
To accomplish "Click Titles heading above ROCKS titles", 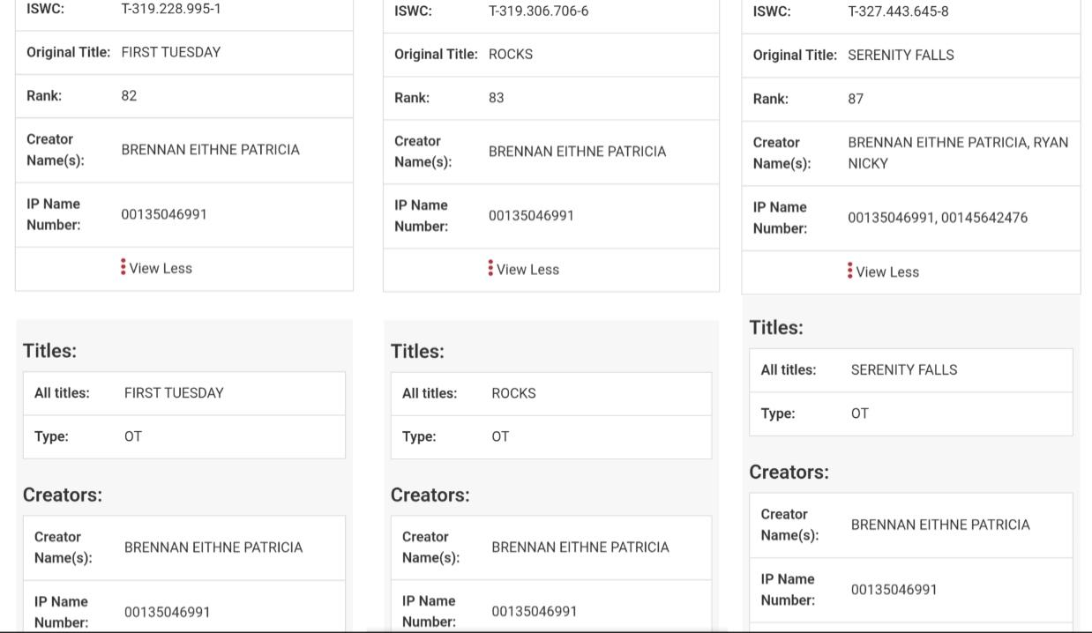I will pyautogui.click(x=417, y=351).
